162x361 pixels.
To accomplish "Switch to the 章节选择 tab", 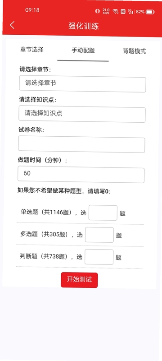I will (32, 50).
